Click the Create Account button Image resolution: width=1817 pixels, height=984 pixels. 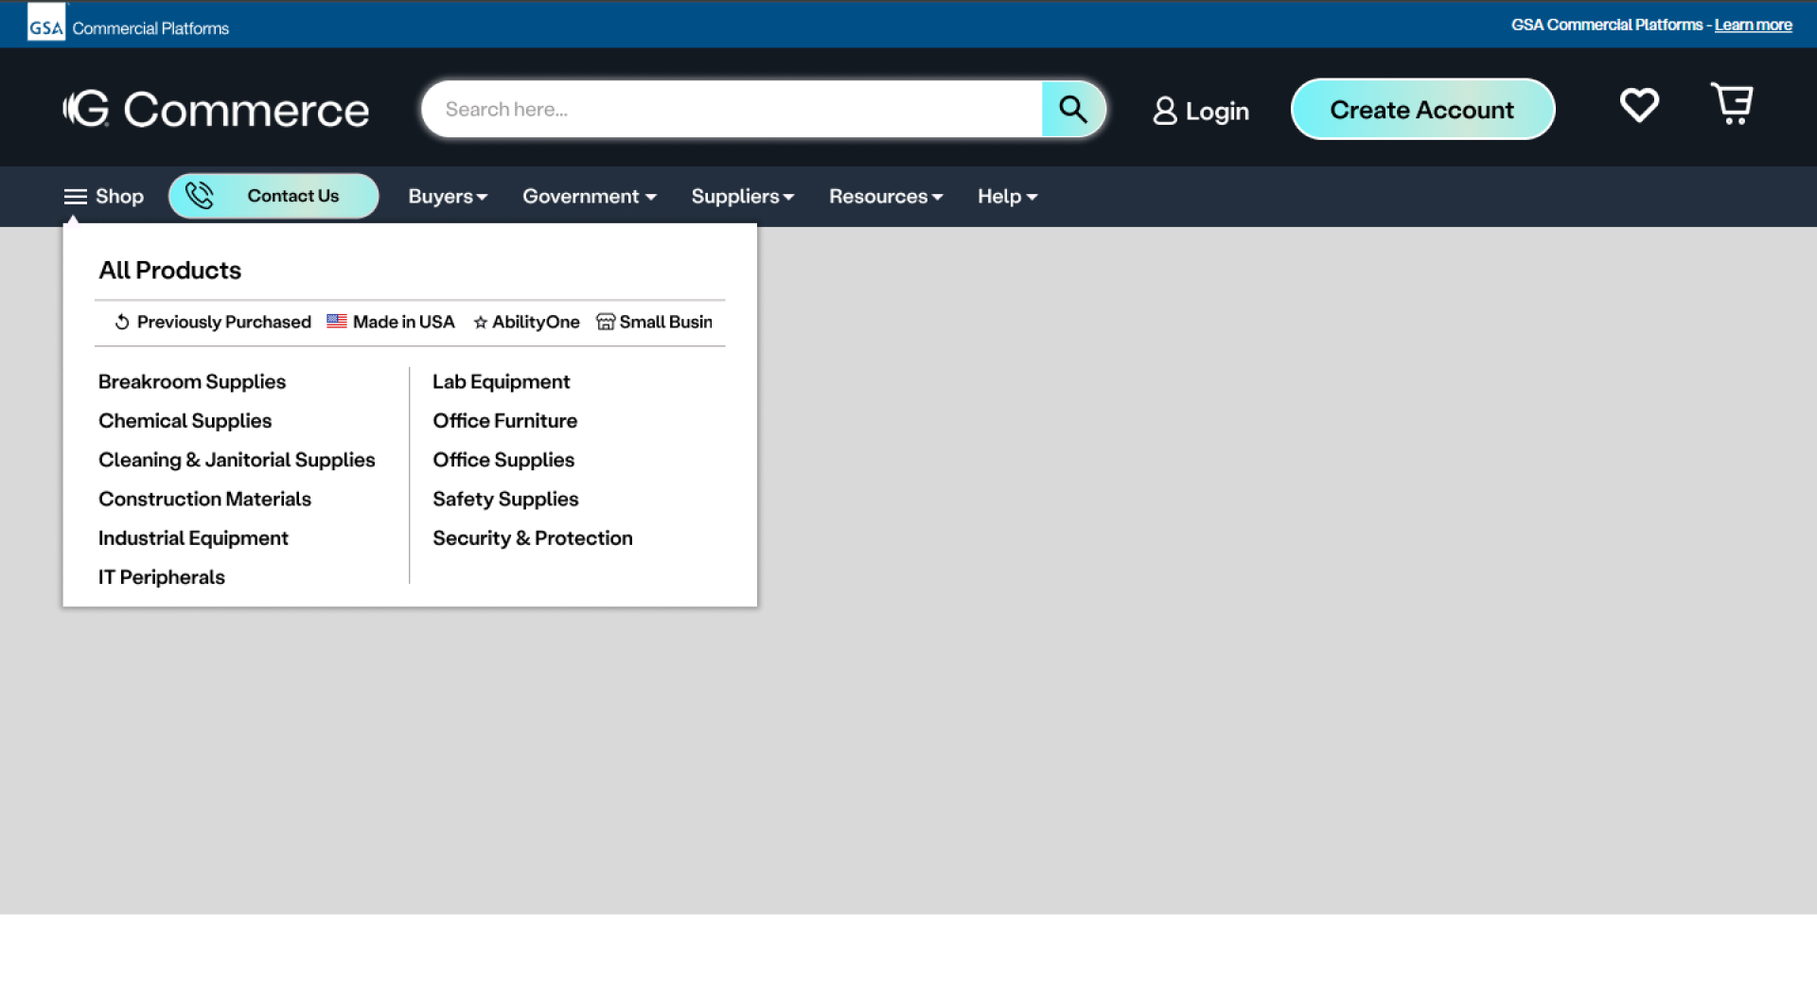(1422, 110)
